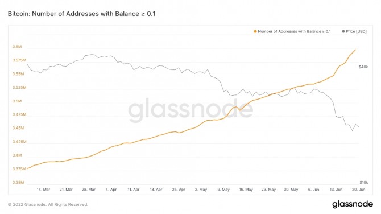Click the glassnode logo at bottom right

pos(353,204)
